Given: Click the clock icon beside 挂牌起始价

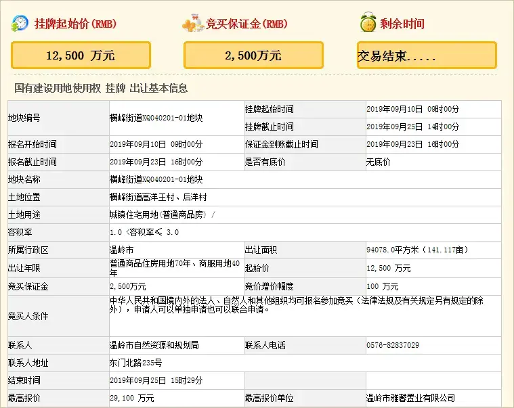Looking at the screenshot, I should point(20,24).
